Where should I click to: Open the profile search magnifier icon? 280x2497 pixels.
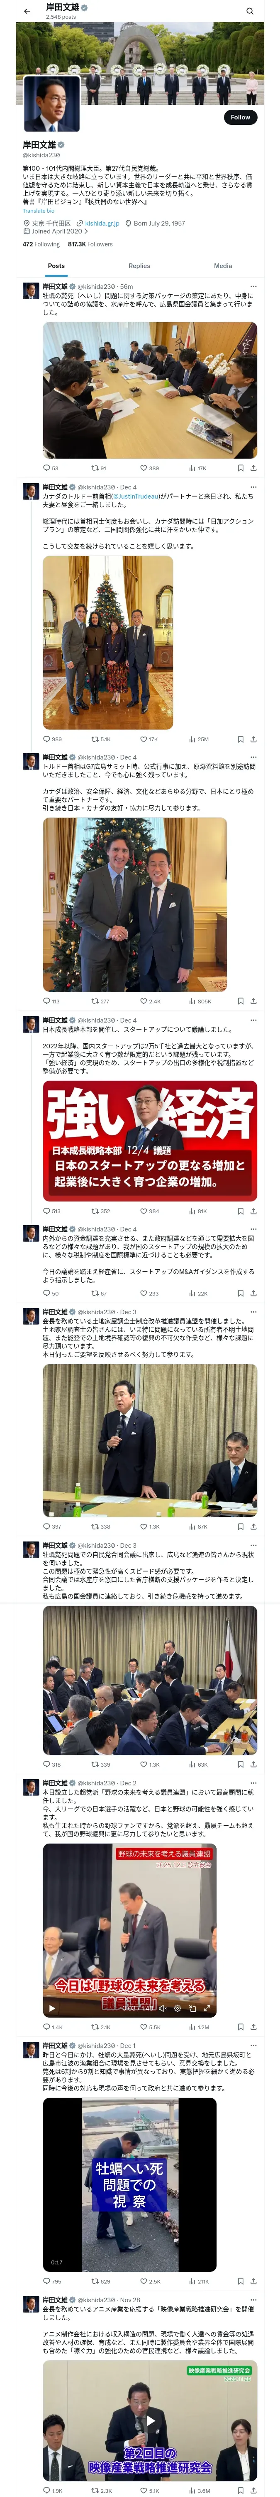click(249, 12)
